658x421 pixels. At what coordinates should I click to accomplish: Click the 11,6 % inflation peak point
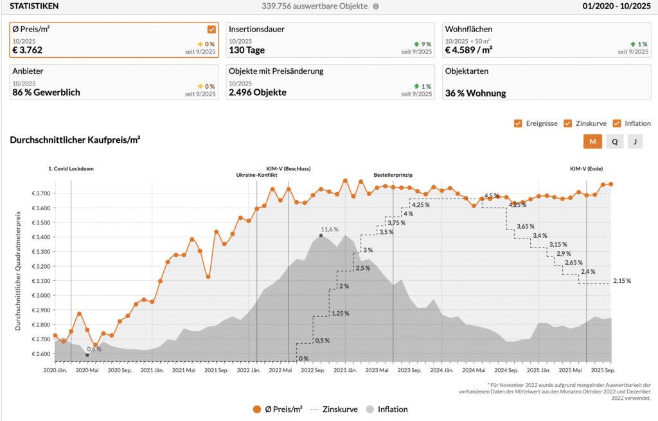pyautogui.click(x=321, y=235)
